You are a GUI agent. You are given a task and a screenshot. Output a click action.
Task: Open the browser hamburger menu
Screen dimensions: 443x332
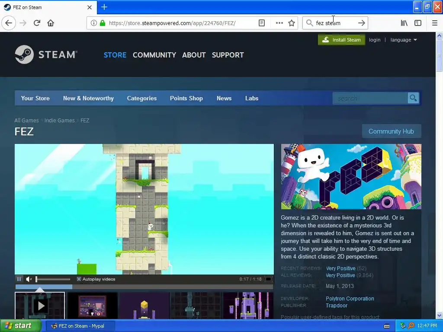pyautogui.click(x=435, y=23)
